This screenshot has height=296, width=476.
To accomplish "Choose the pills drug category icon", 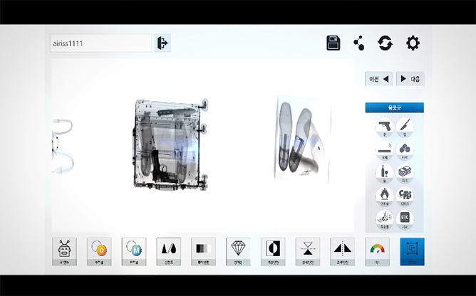I will [x=405, y=150].
